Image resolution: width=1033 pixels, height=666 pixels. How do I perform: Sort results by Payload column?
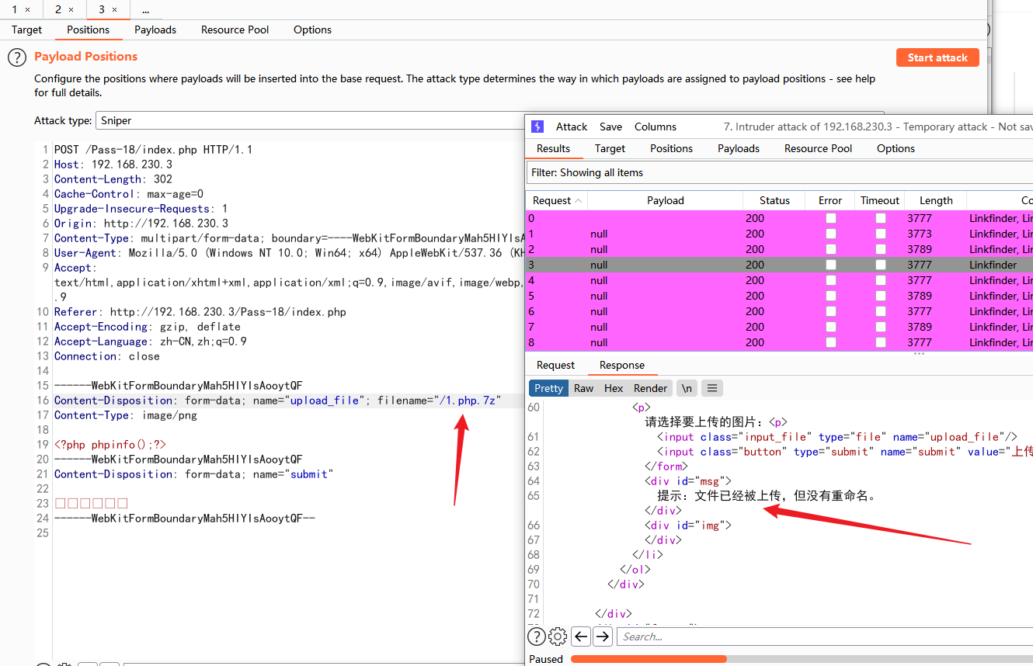click(x=666, y=200)
